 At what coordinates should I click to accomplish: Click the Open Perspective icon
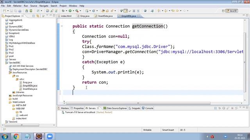coord(223,11)
